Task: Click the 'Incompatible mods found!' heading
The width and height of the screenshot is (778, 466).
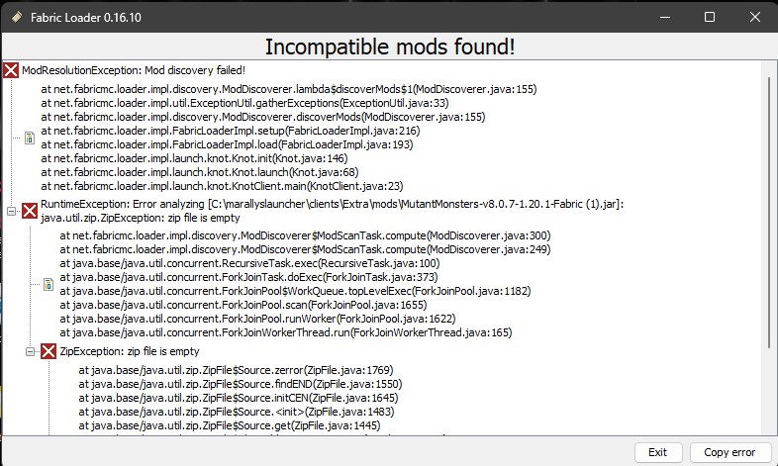Action: (390, 47)
